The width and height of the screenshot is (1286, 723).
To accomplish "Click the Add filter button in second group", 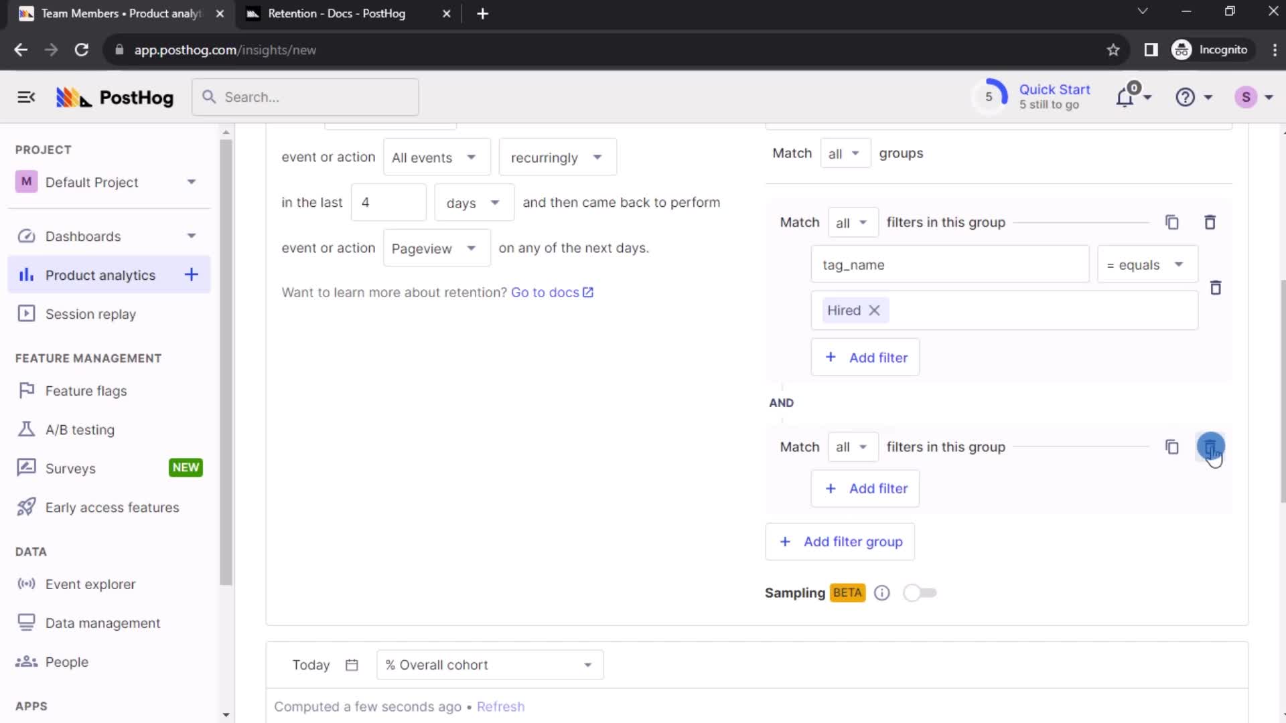I will point(867,488).
